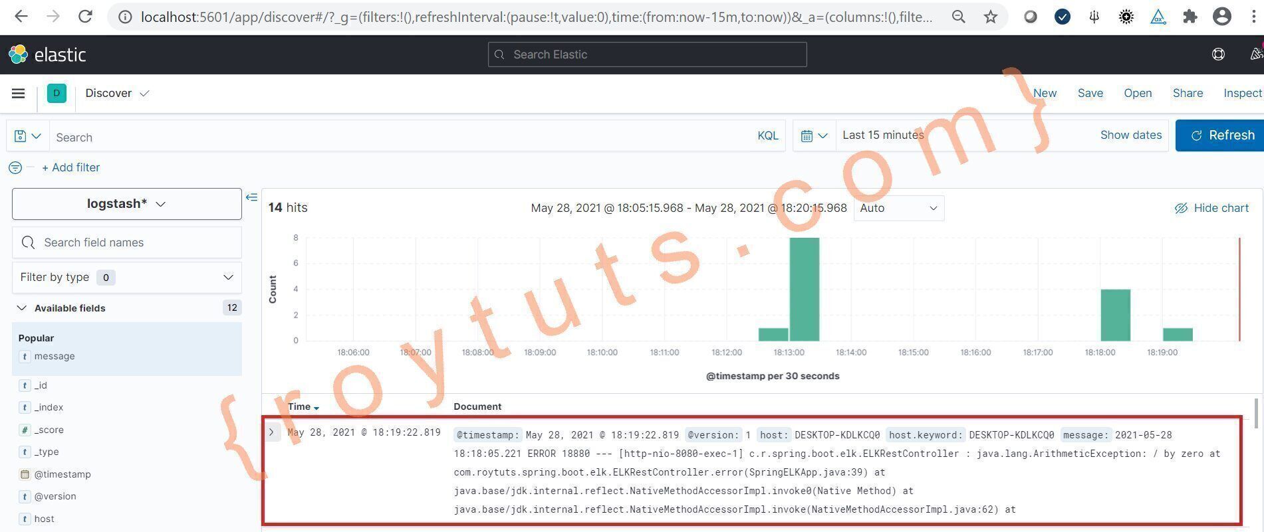Viewport: 1264px width, 532px height.
Task: Click Share in the top menu
Action: pyautogui.click(x=1188, y=94)
